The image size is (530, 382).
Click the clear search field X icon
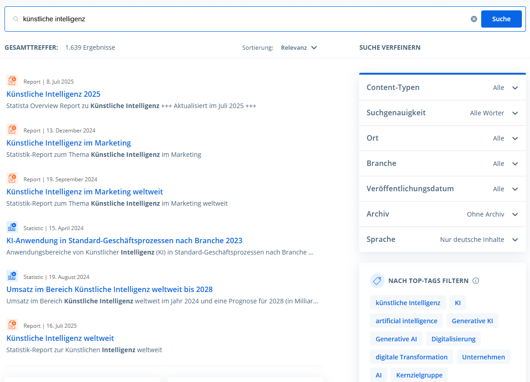click(x=474, y=19)
